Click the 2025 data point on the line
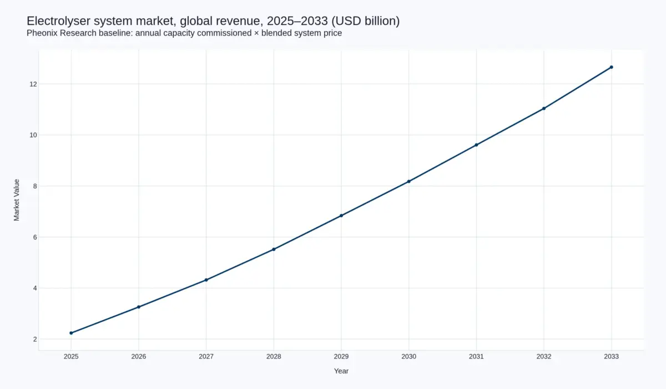Image resolution: width=666 pixels, height=389 pixels. pos(71,333)
